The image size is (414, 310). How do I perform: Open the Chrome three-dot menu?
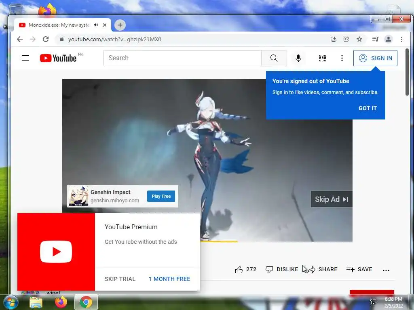[401, 39]
